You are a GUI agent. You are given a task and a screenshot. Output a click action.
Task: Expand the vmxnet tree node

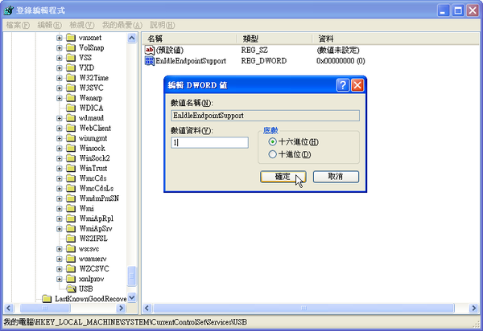click(59, 38)
